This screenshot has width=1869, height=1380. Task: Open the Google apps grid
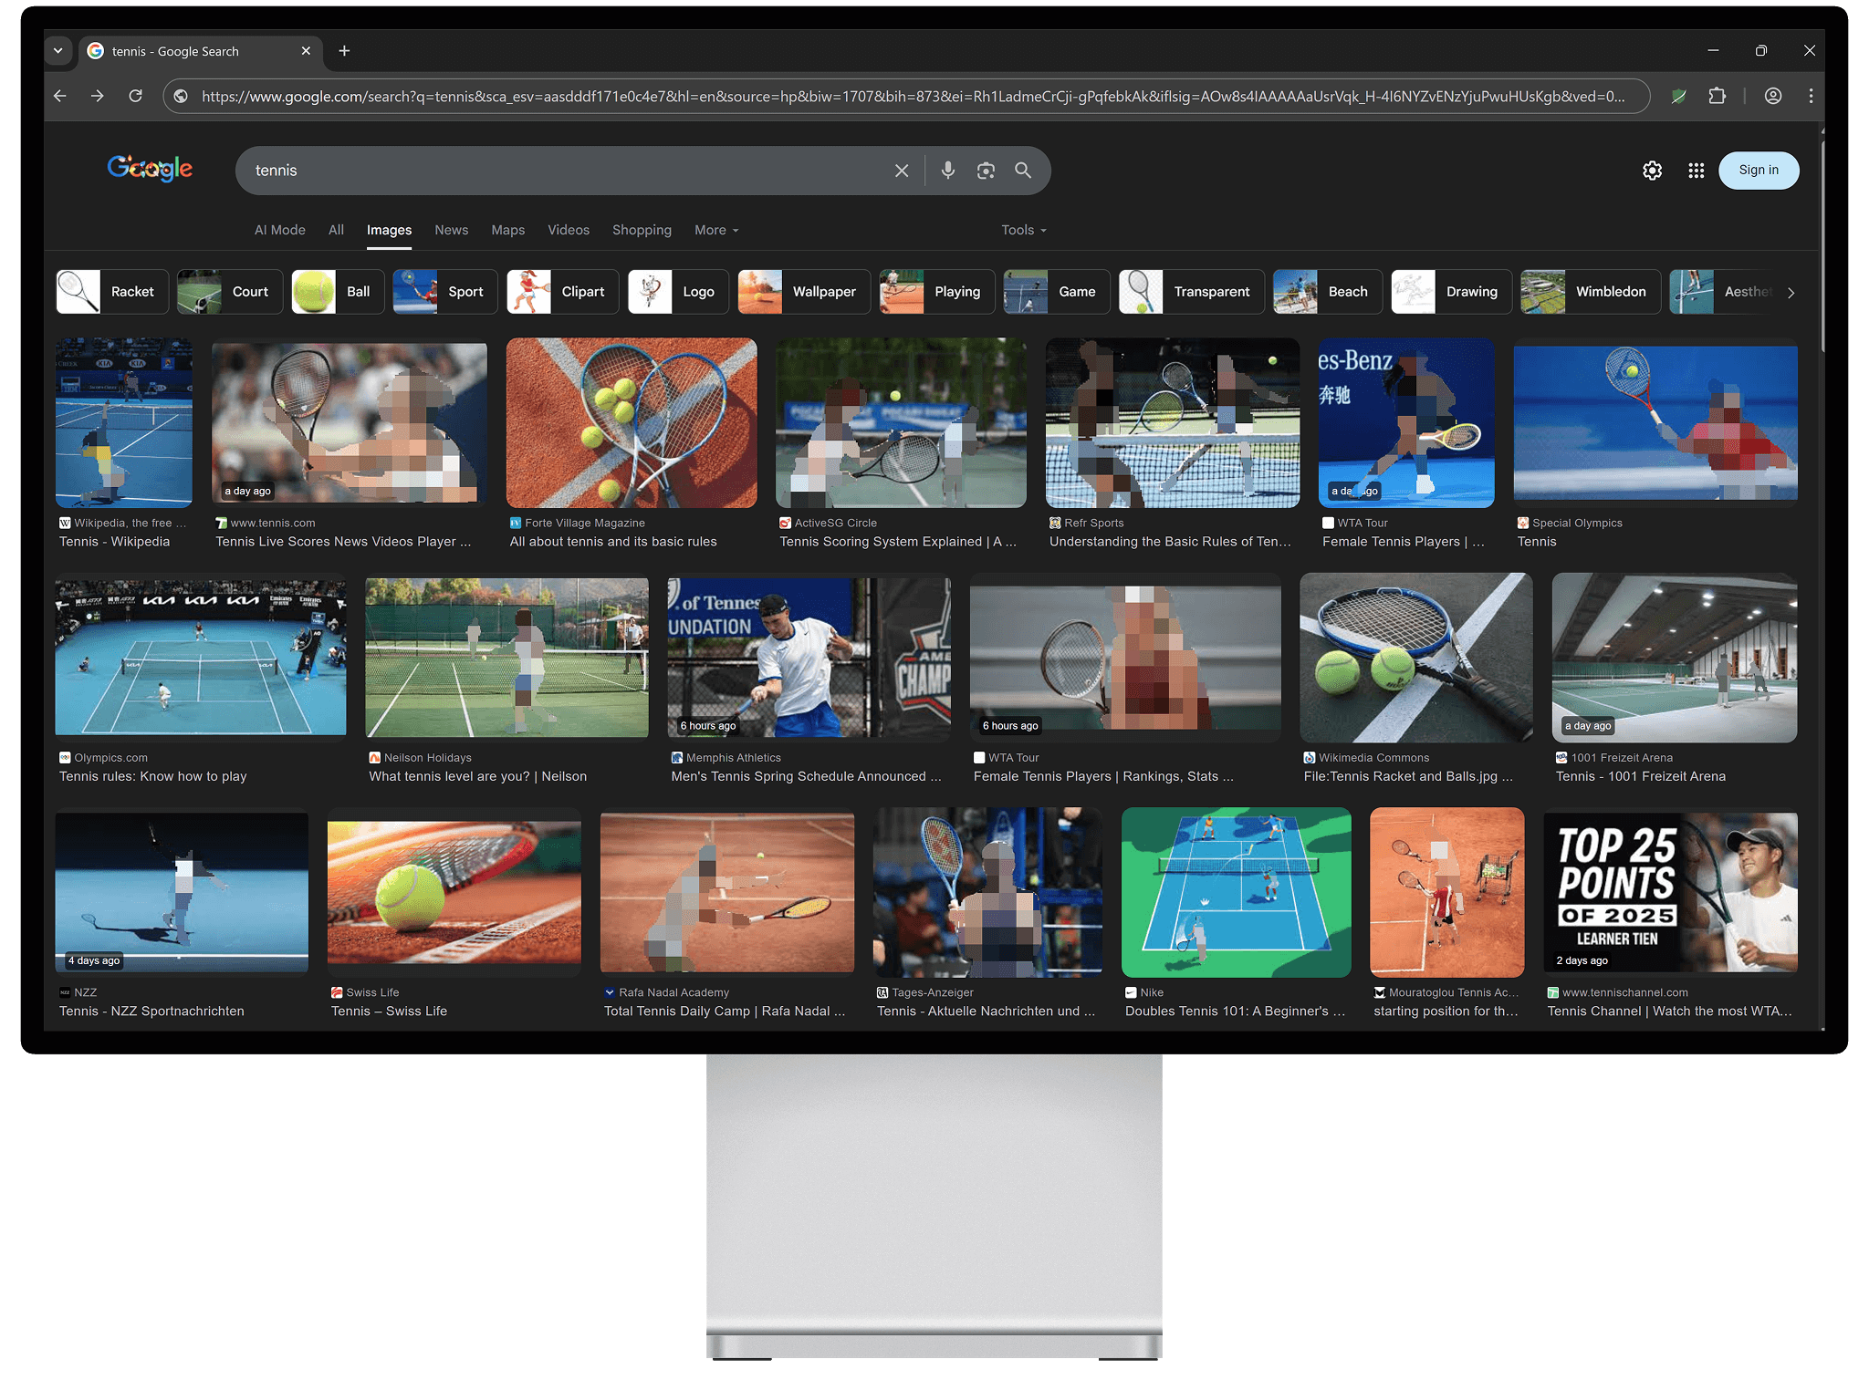pyautogui.click(x=1696, y=171)
